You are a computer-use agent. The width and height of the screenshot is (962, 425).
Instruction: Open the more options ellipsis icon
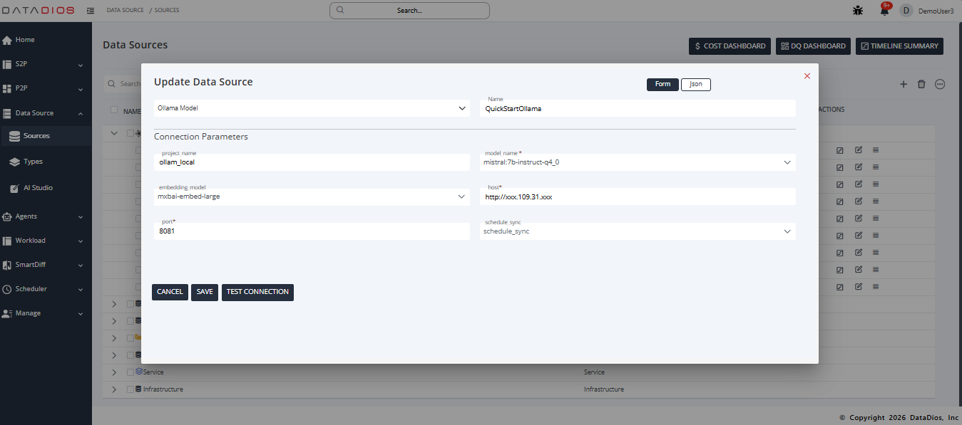[940, 84]
